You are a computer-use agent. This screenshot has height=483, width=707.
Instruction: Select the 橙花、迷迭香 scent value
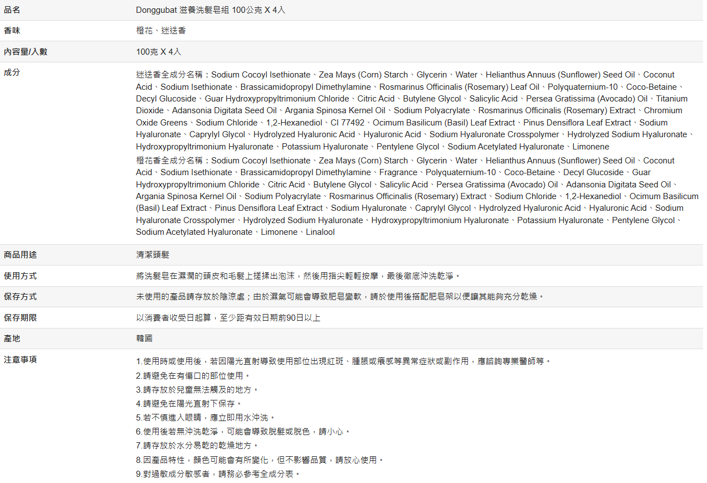161,31
